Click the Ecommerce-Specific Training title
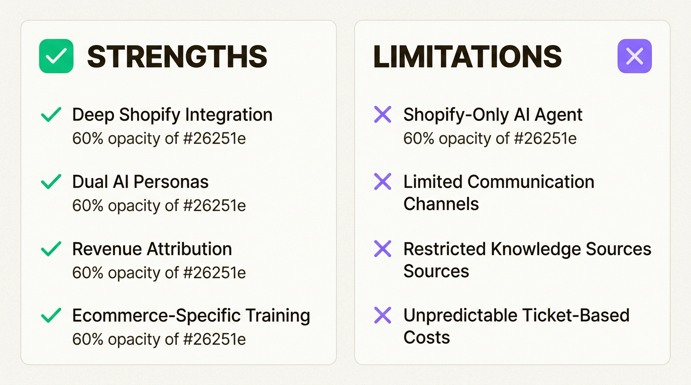 191,315
